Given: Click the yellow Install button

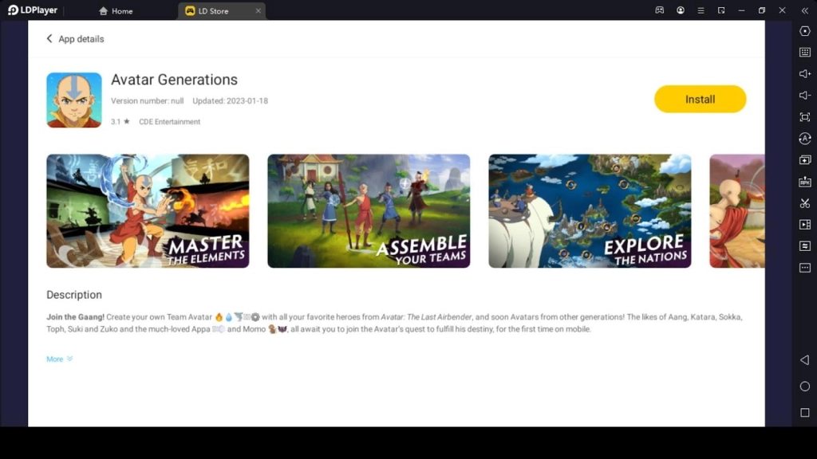Looking at the screenshot, I should (700, 100).
